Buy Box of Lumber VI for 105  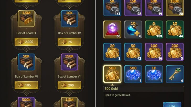pos(26,85)
